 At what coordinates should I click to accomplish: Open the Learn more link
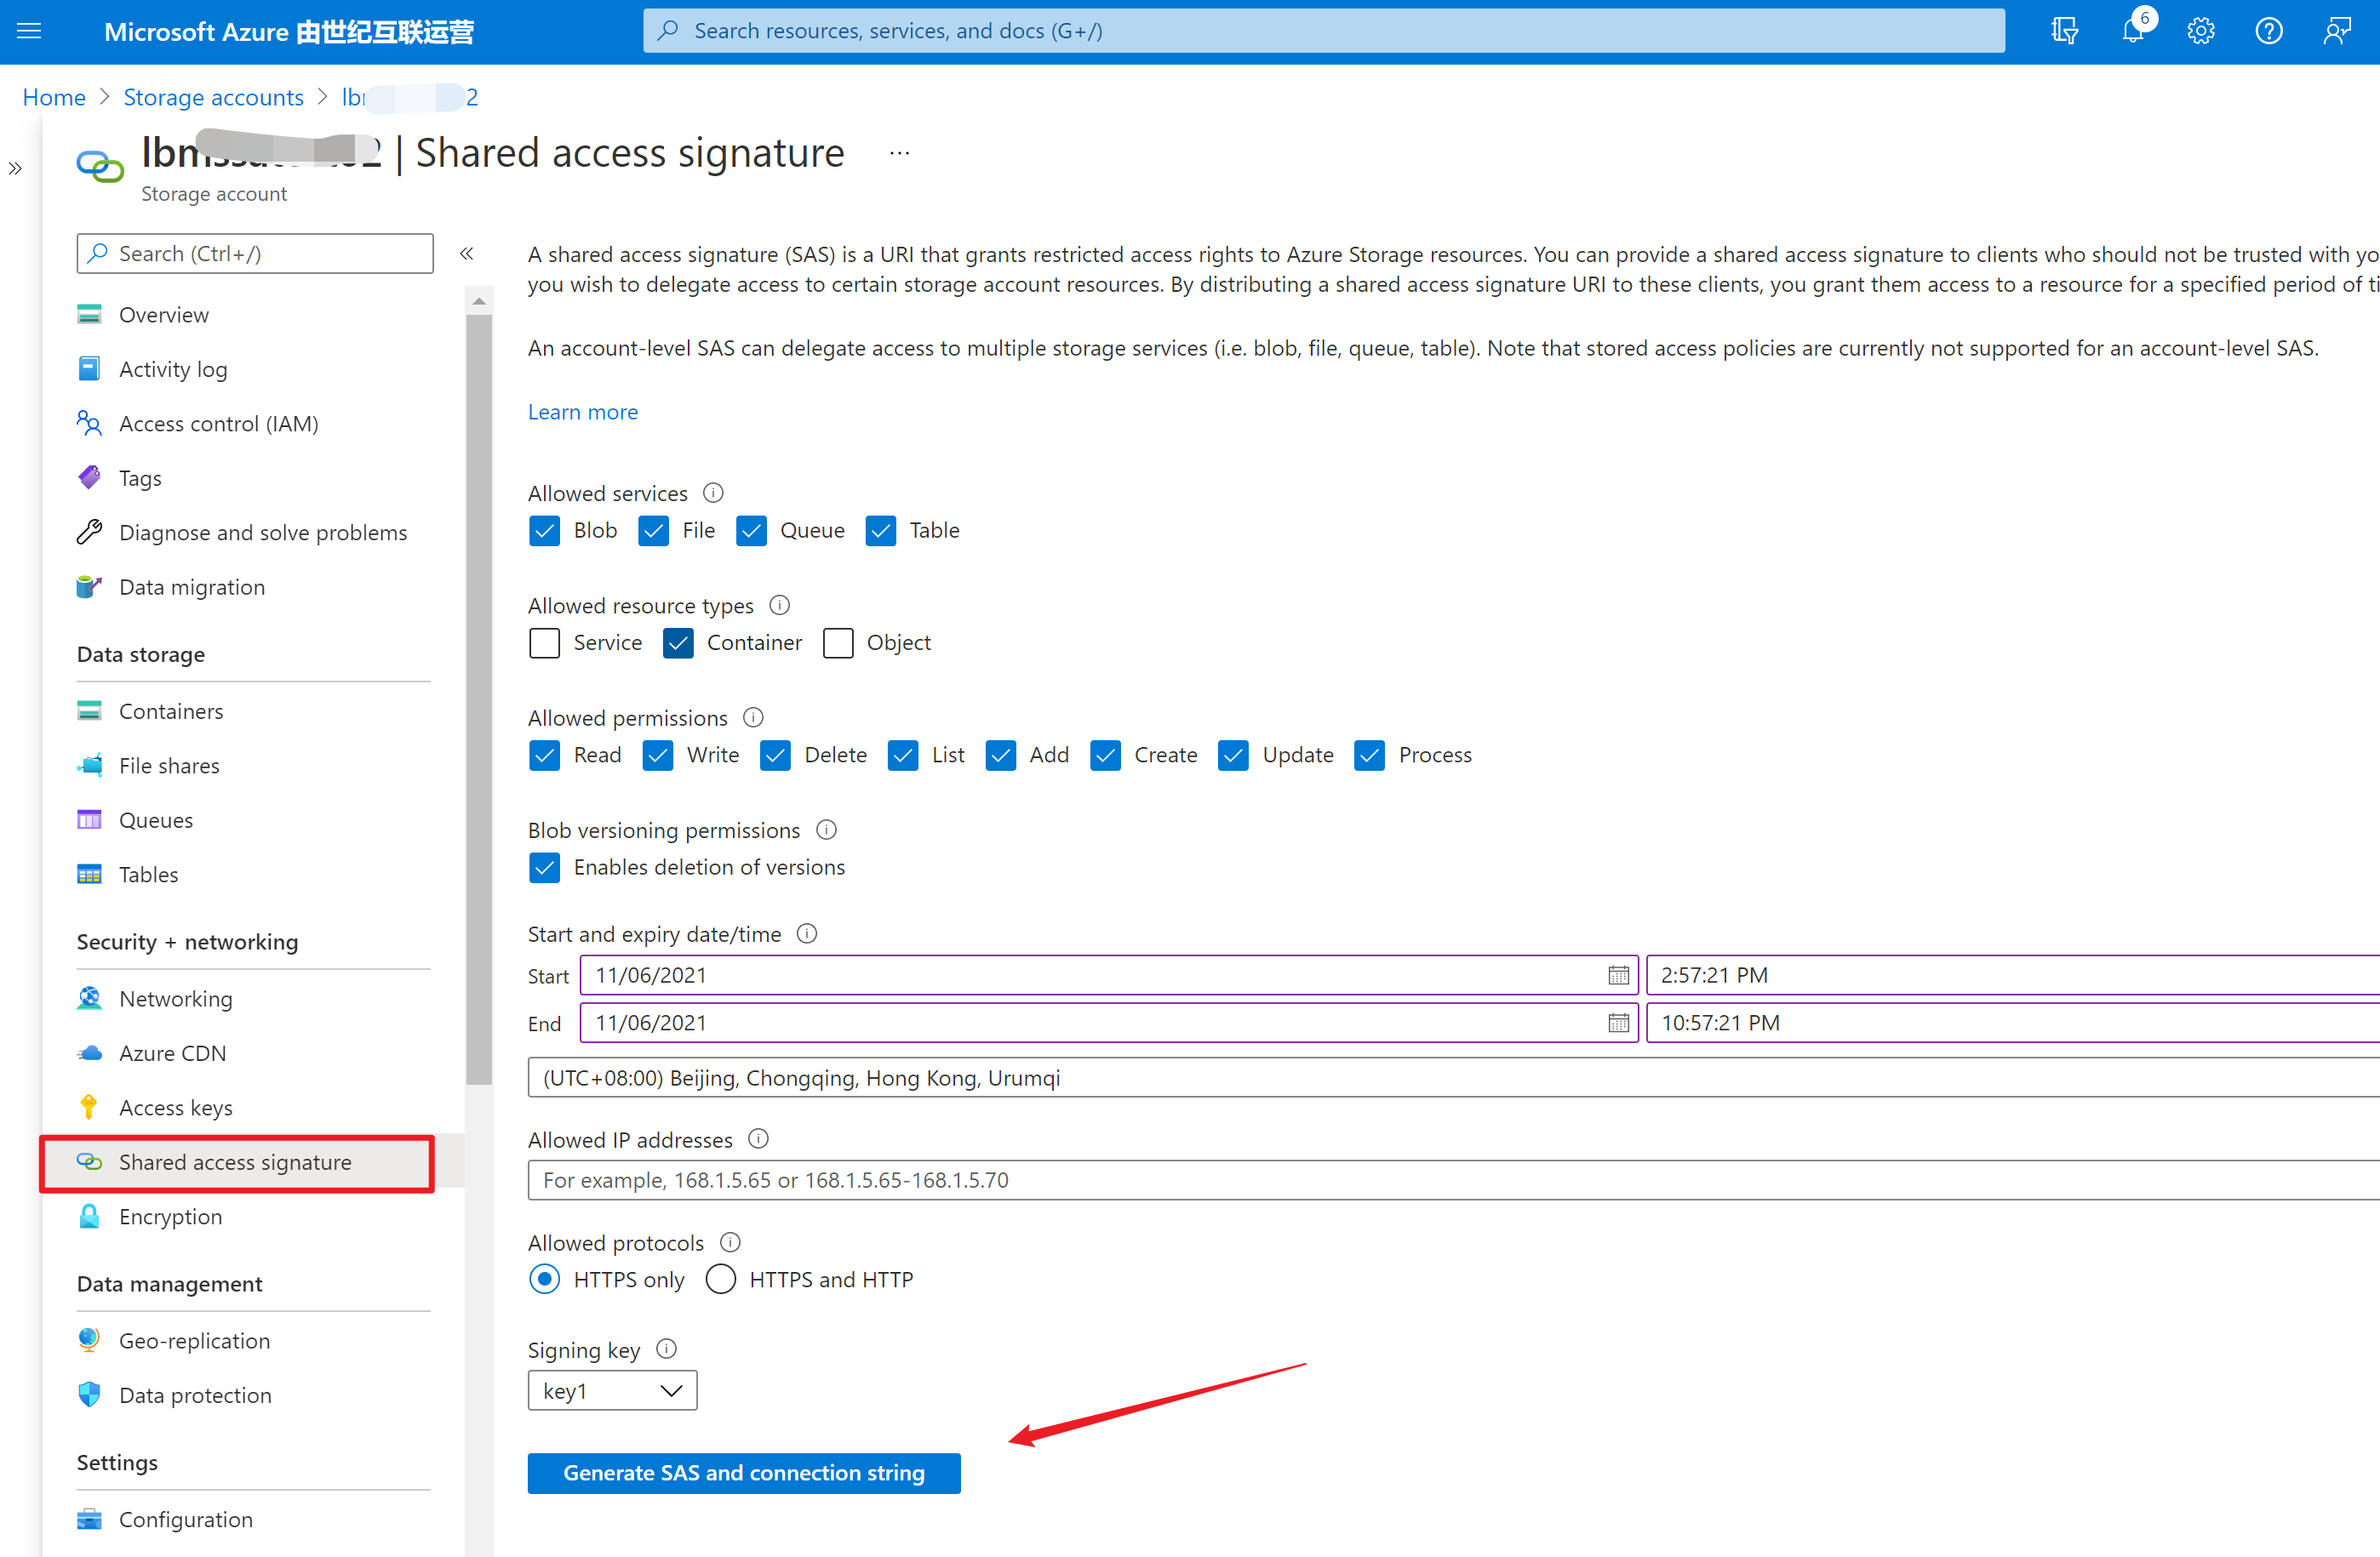(582, 412)
